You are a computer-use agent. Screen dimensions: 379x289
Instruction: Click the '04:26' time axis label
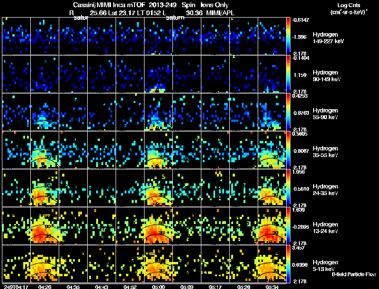(45, 287)
